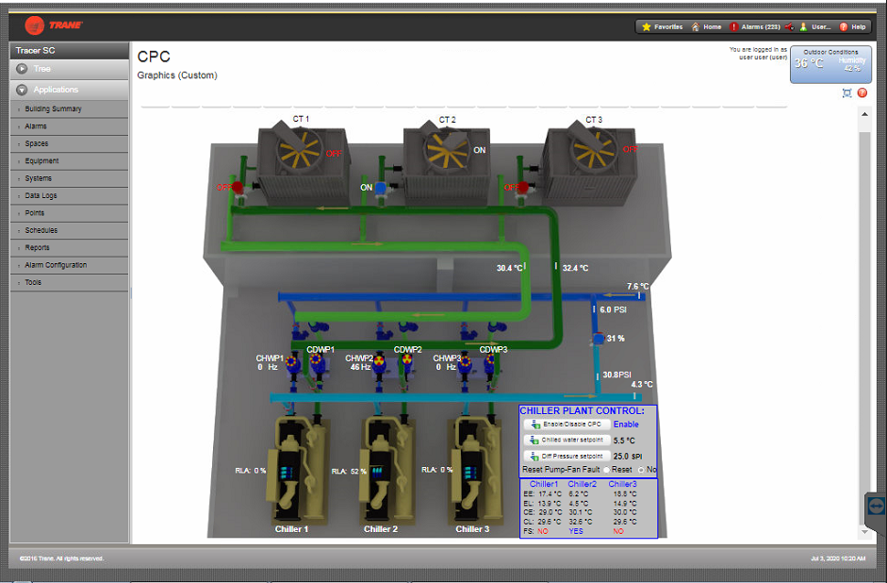Click the red CT 1 isolation valve
The width and height of the screenshot is (887, 583).
(x=238, y=188)
